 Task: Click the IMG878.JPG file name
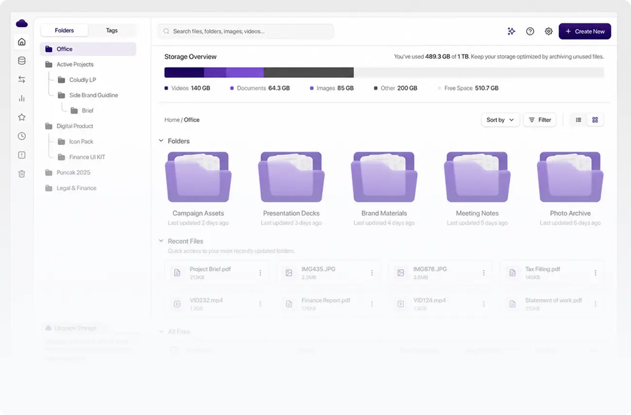coord(430,269)
